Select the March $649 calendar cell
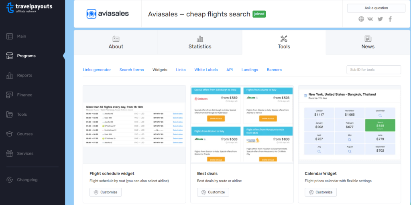Image resolution: width=411 pixels, height=205 pixels. (x=380, y=125)
